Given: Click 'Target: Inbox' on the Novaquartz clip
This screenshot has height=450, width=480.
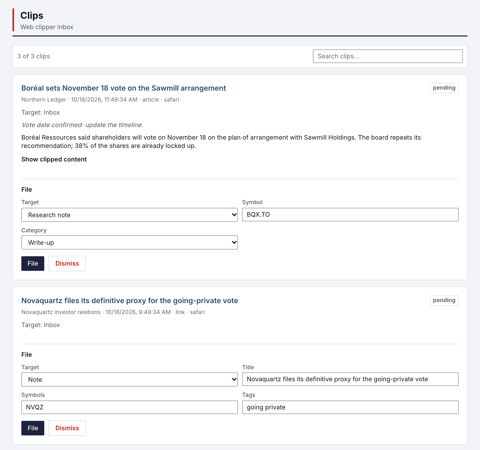Looking at the screenshot, I should [x=41, y=325].
